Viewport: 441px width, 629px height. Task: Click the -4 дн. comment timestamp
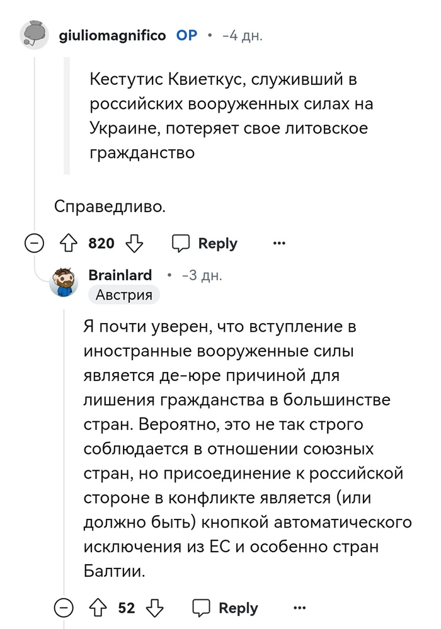[243, 35]
